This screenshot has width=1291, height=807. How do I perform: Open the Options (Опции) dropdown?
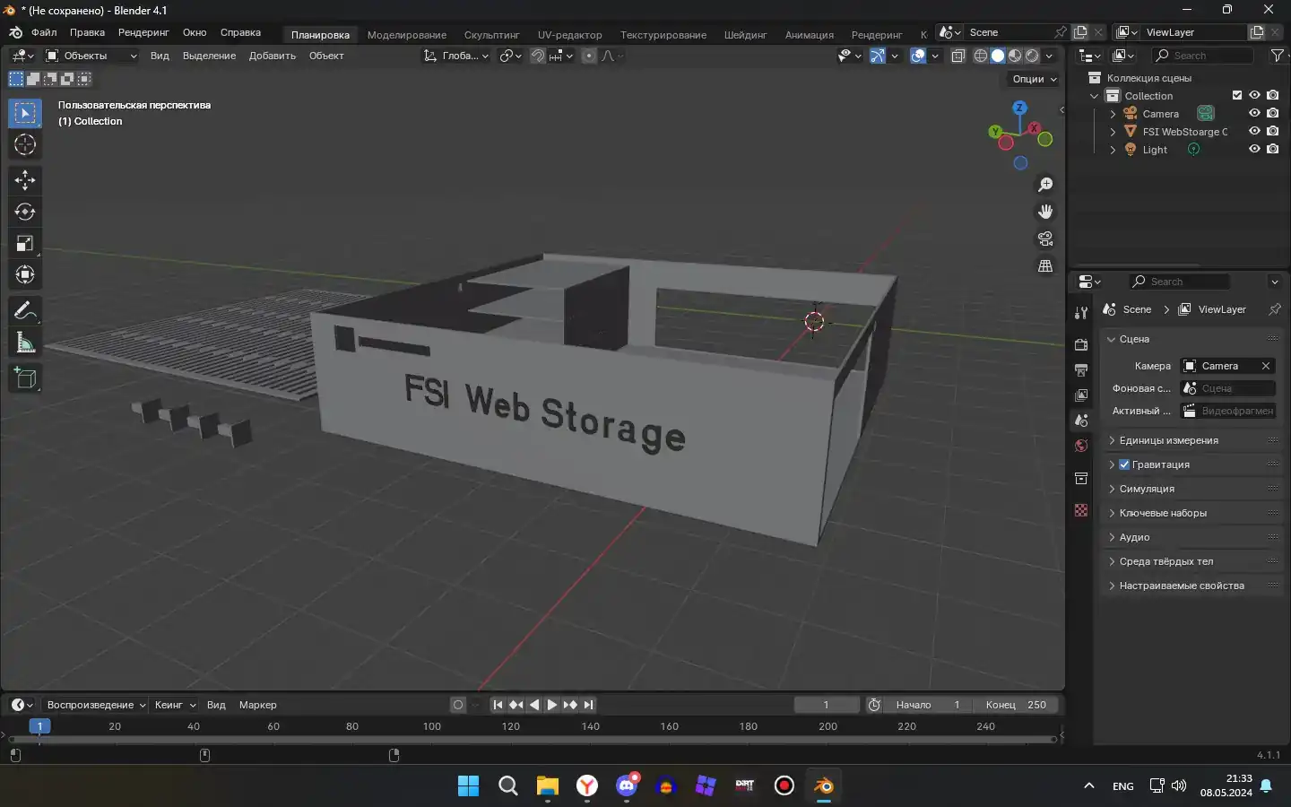[x=1035, y=79]
